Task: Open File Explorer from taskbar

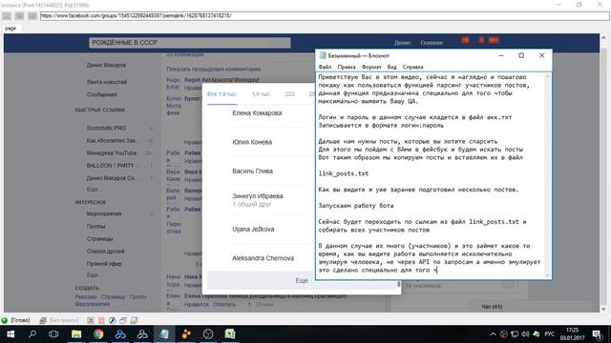Action: click(76, 334)
